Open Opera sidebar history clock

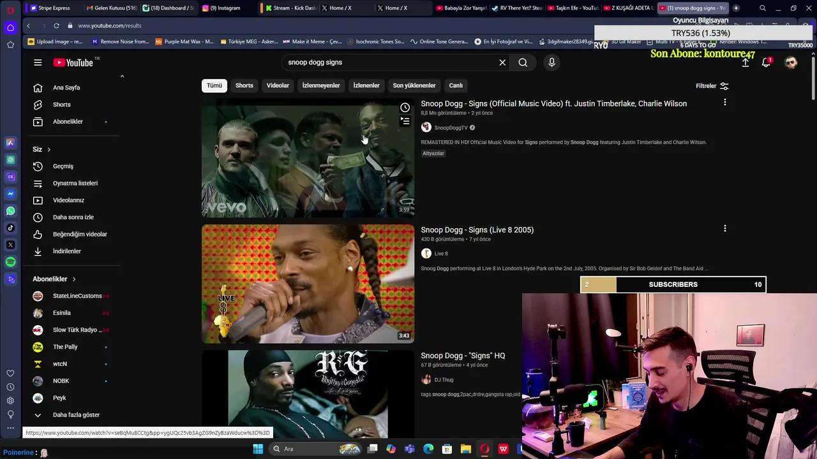coord(10,387)
